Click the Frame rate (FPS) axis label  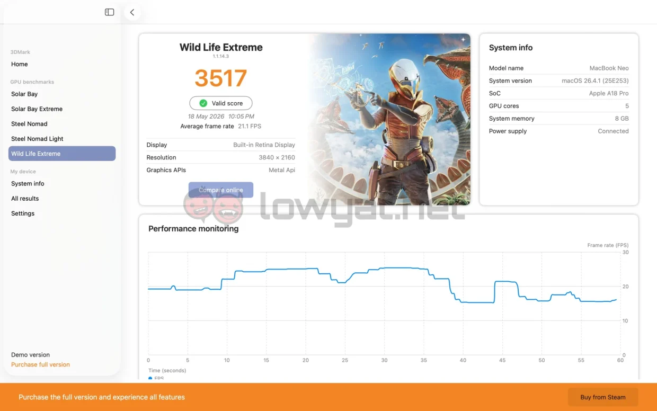pos(608,245)
